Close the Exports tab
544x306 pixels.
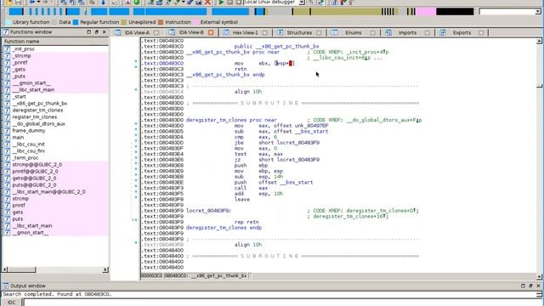[481, 32]
